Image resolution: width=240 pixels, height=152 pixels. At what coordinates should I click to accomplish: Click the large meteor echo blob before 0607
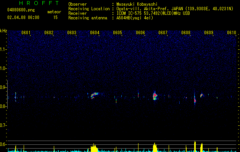155,96
